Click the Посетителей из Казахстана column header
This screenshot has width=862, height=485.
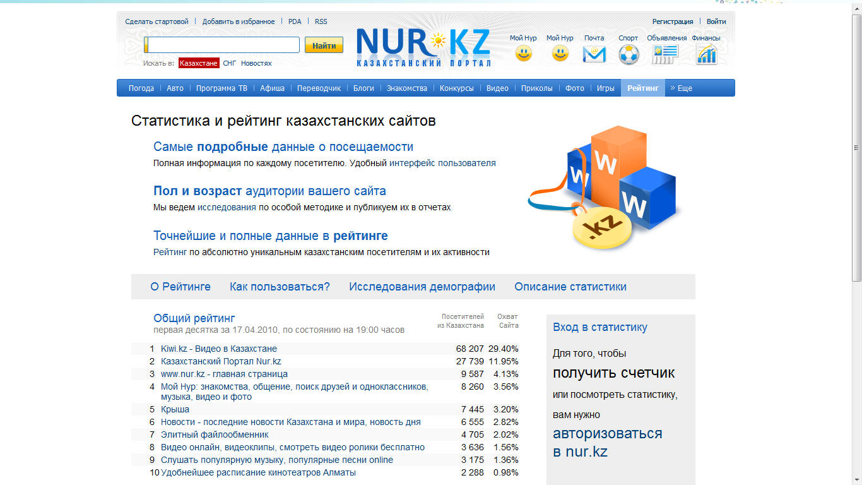click(461, 321)
